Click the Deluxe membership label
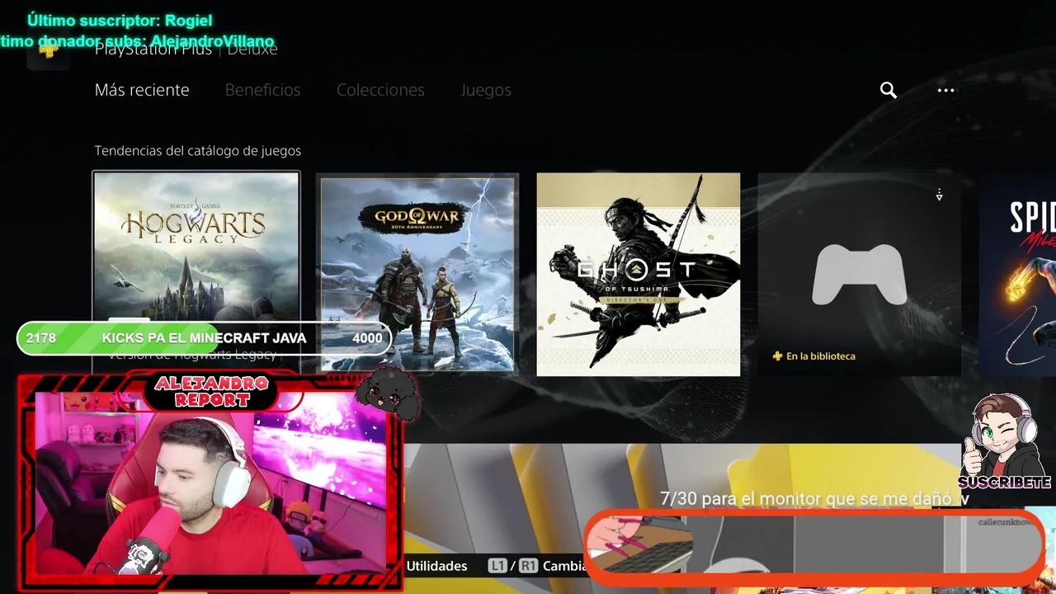The height and width of the screenshot is (594, 1056). tap(251, 49)
